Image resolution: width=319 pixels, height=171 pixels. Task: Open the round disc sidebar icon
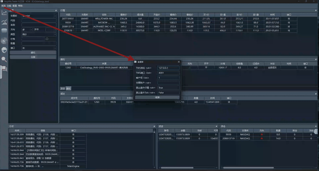click(4, 41)
